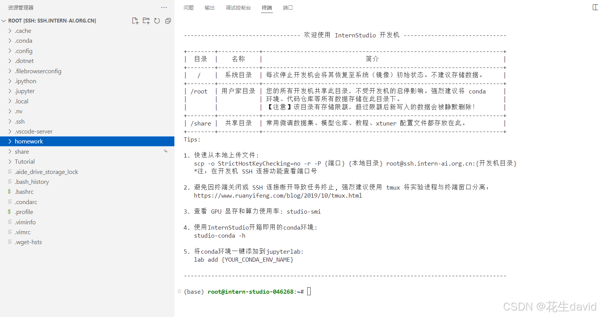Switch to the 问题 tab
598x317 pixels.
(x=189, y=8)
